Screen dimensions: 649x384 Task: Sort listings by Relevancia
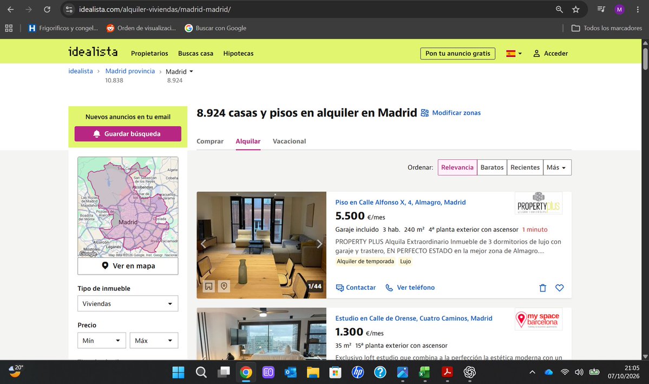coord(457,167)
